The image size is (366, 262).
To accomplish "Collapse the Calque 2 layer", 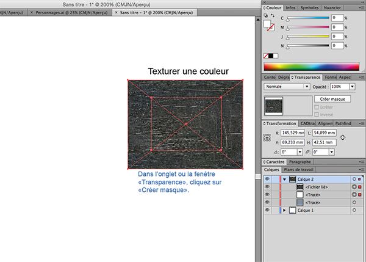I will (284, 179).
